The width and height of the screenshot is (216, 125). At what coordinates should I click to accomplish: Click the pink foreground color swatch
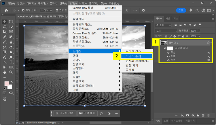tap(6, 84)
